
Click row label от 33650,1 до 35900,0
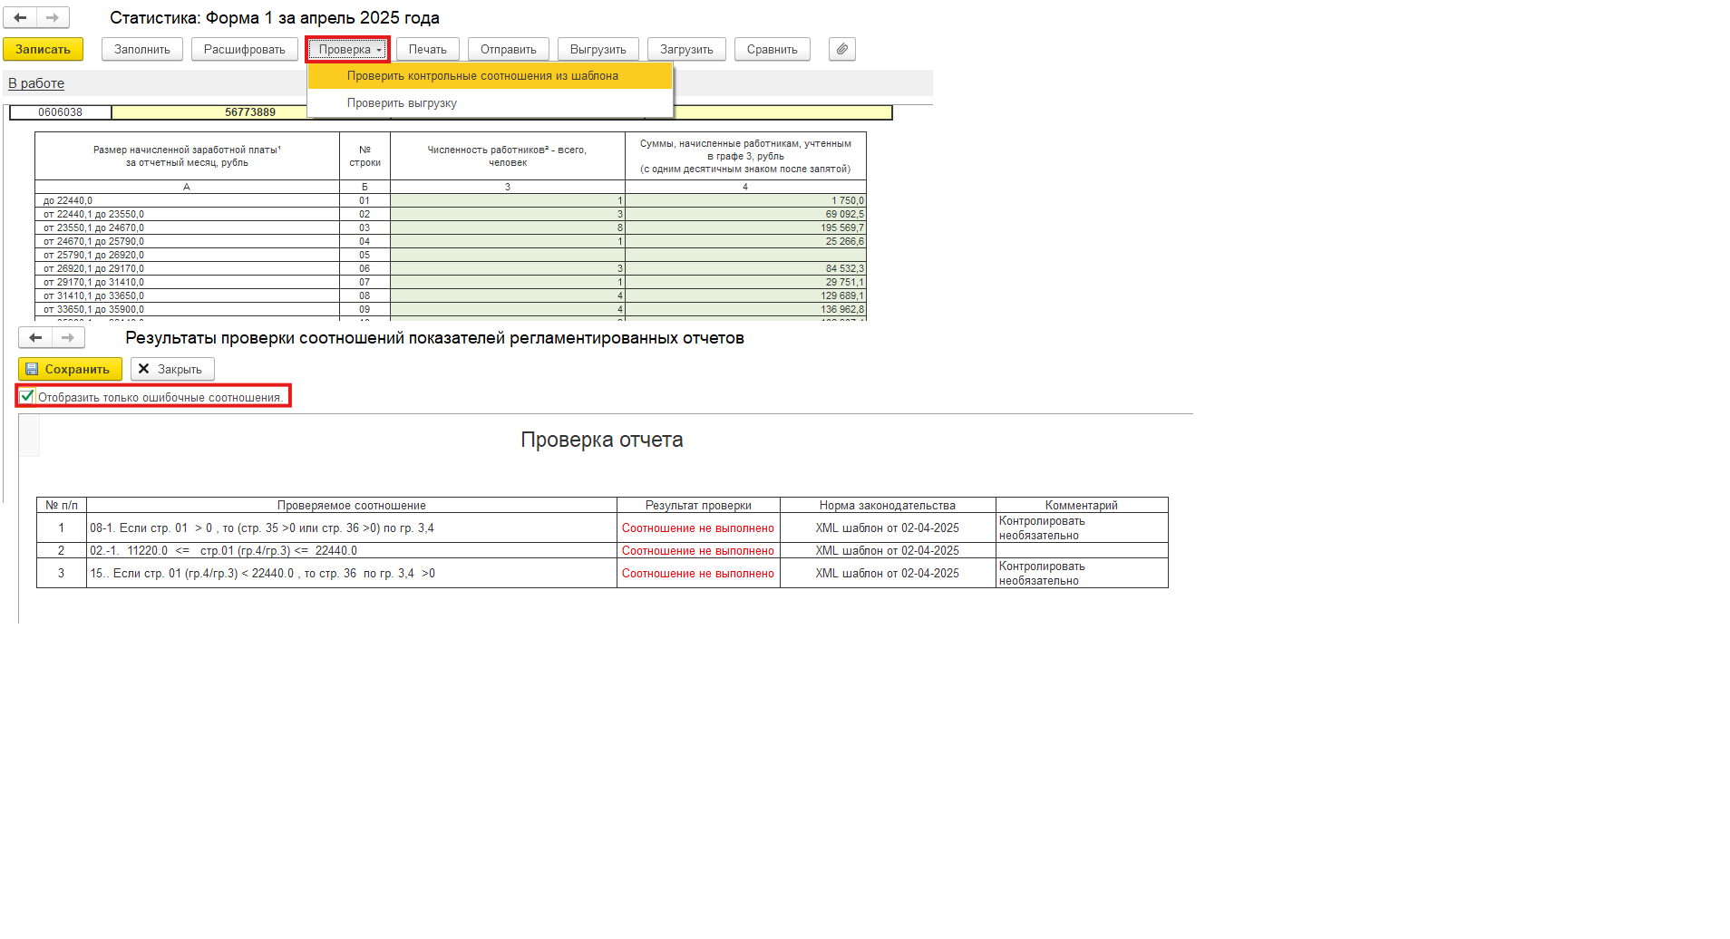point(187,309)
